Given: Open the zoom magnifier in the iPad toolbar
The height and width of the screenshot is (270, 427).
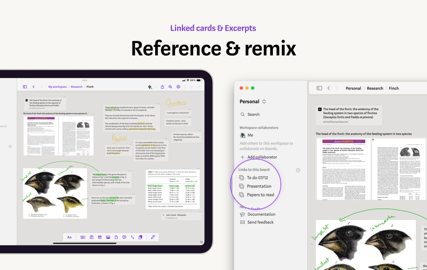Looking at the screenshot, I should click(x=170, y=87).
